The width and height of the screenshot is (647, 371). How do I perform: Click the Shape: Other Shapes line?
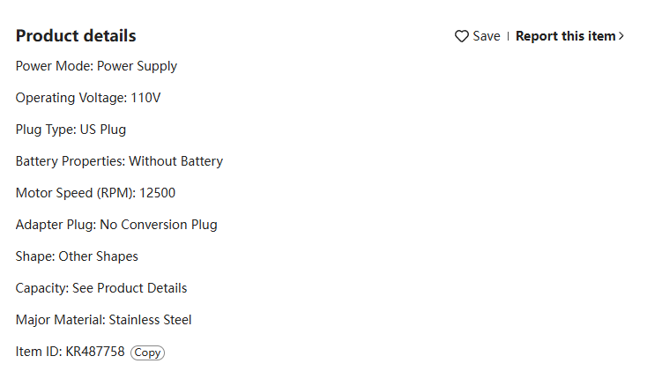tap(77, 256)
